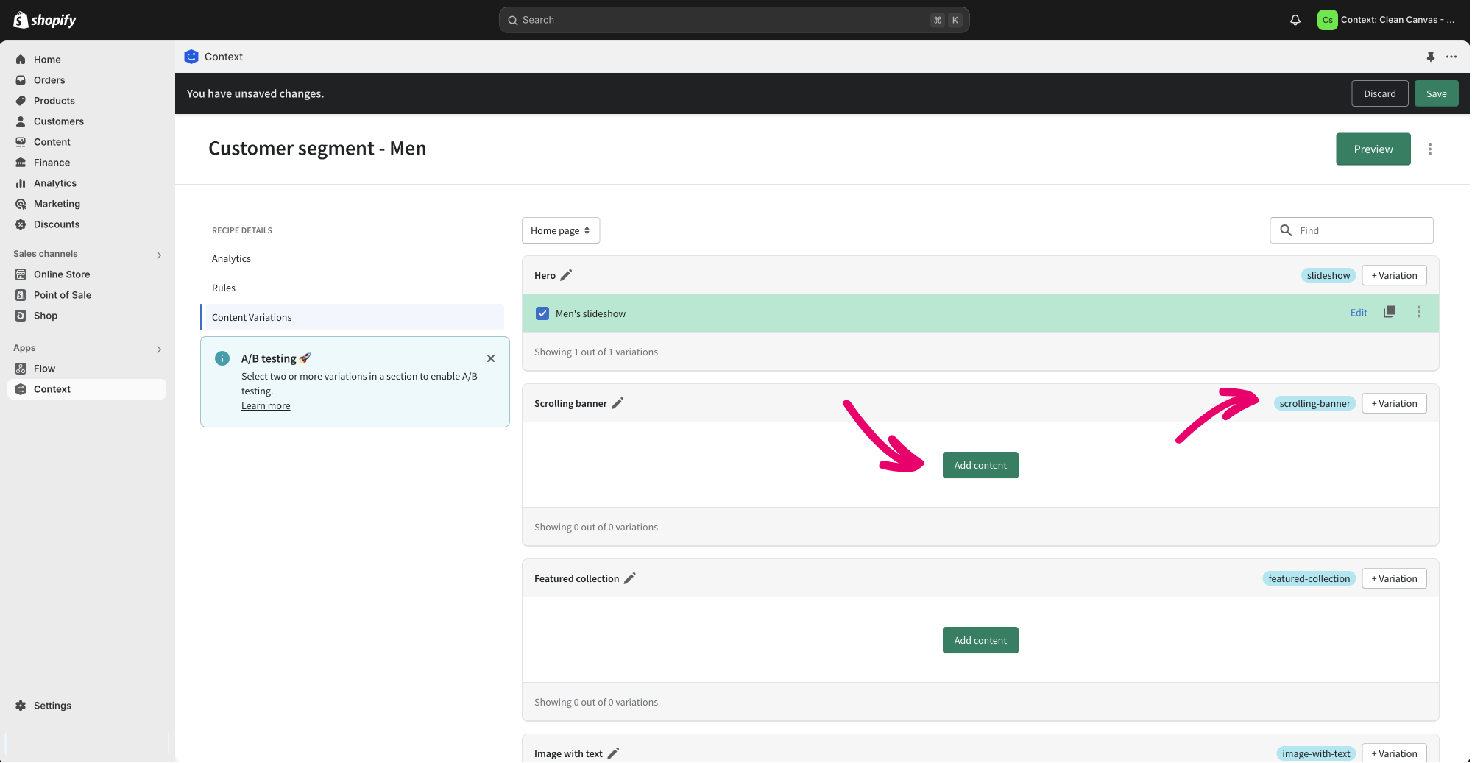Click the edit pencil next to Scrolling banner
This screenshot has width=1472, height=763.
pyautogui.click(x=618, y=403)
